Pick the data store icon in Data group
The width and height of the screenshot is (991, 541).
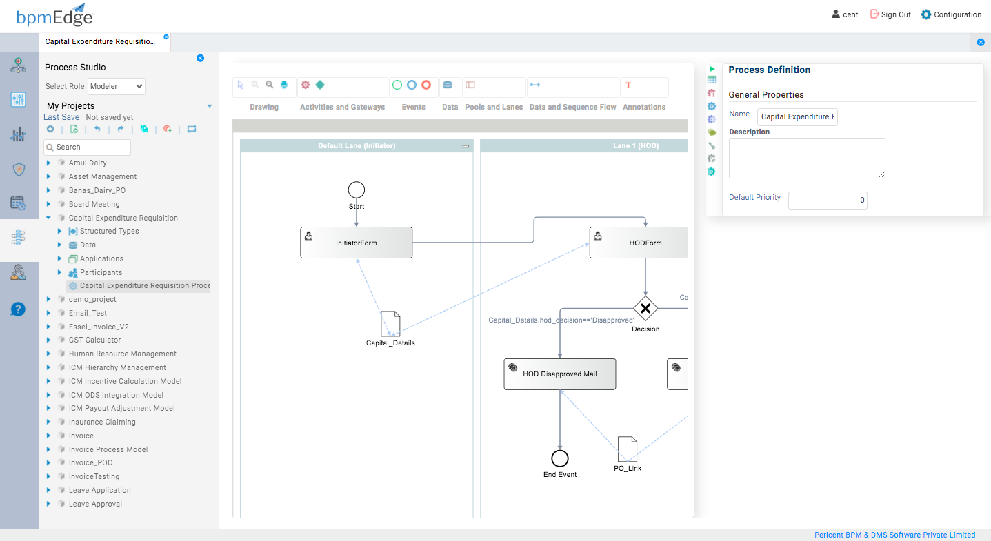(448, 84)
